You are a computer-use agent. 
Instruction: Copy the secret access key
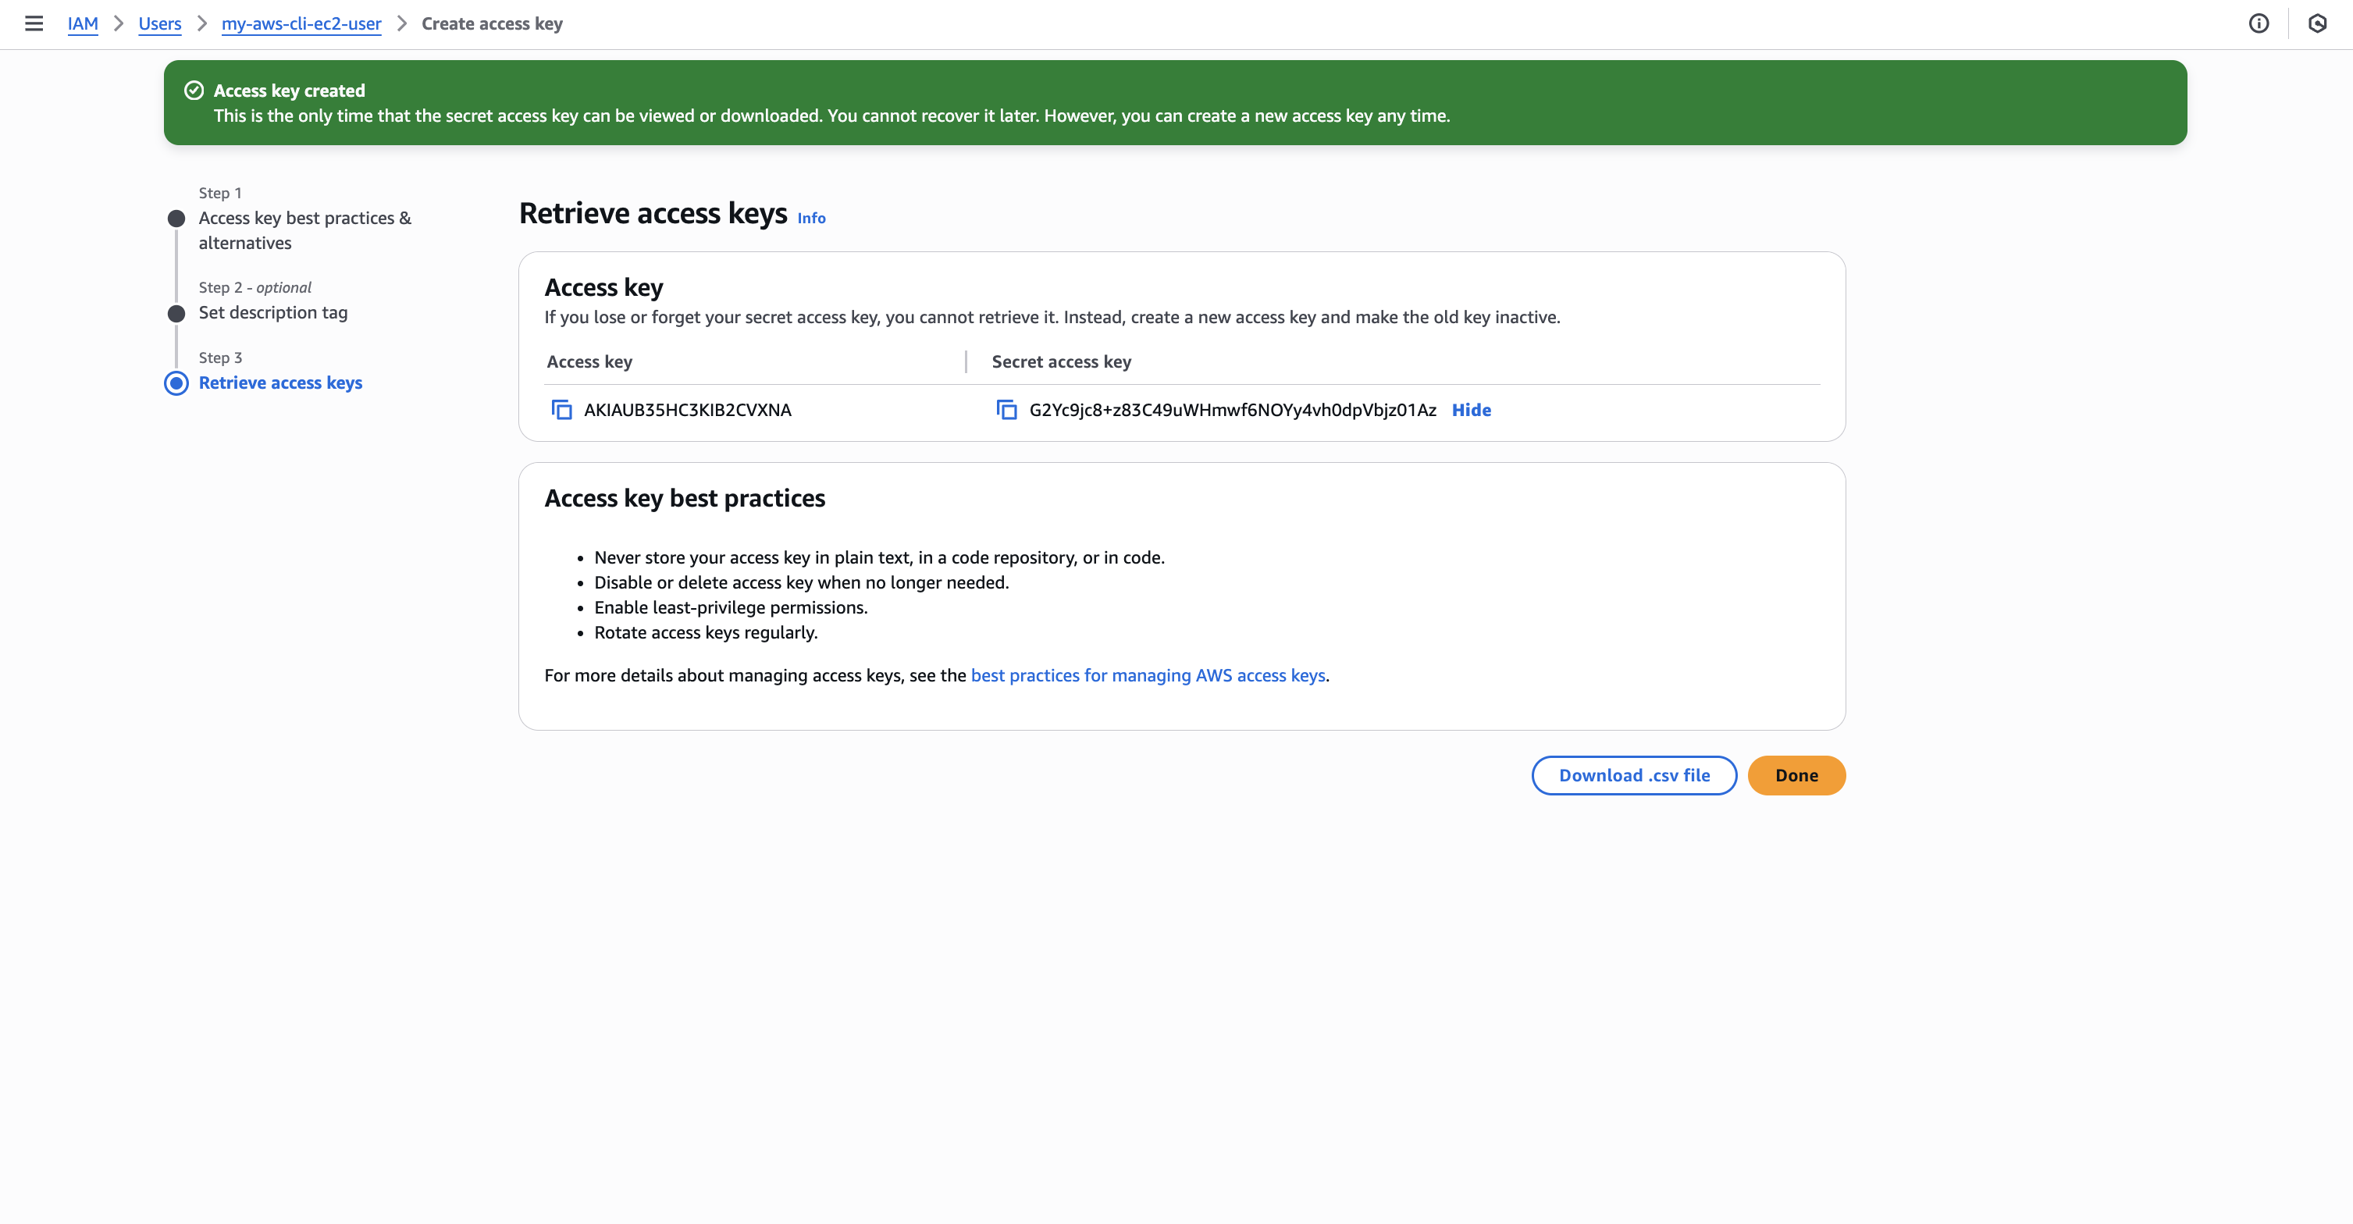tap(1006, 410)
